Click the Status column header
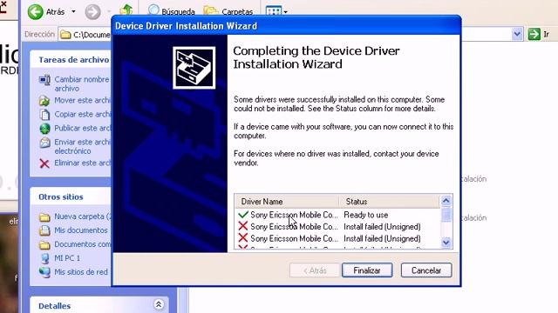The height and width of the screenshot is (313, 558). pos(390,201)
